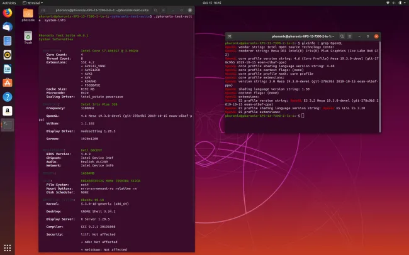This screenshot has height=255, width=409.
Task: Launch Thunderbird mail from the dock
Action: coord(8,27)
